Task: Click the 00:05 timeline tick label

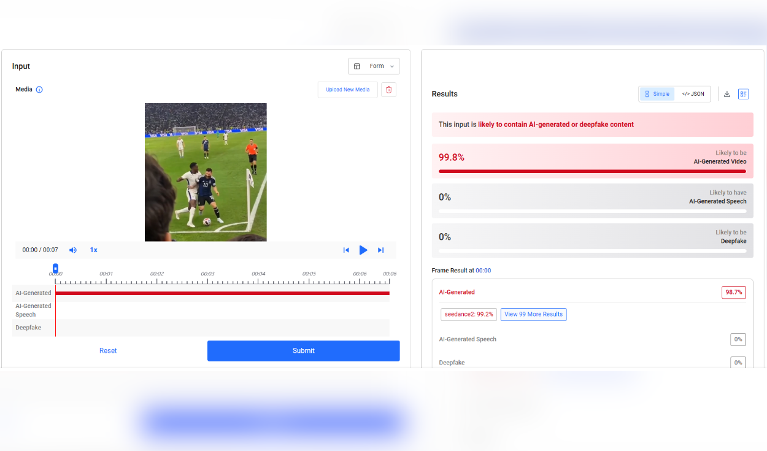Action: (309, 274)
